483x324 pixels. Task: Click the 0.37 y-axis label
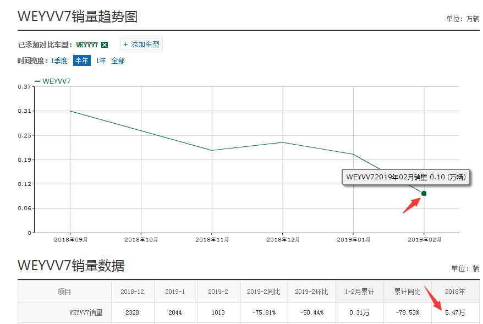[24, 87]
